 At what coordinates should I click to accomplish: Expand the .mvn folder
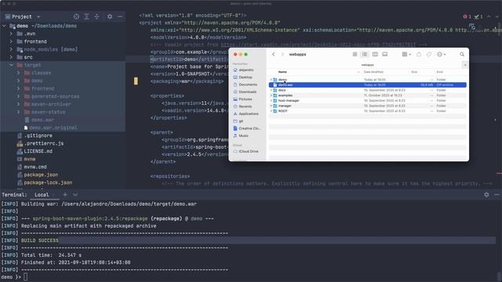click(11, 34)
